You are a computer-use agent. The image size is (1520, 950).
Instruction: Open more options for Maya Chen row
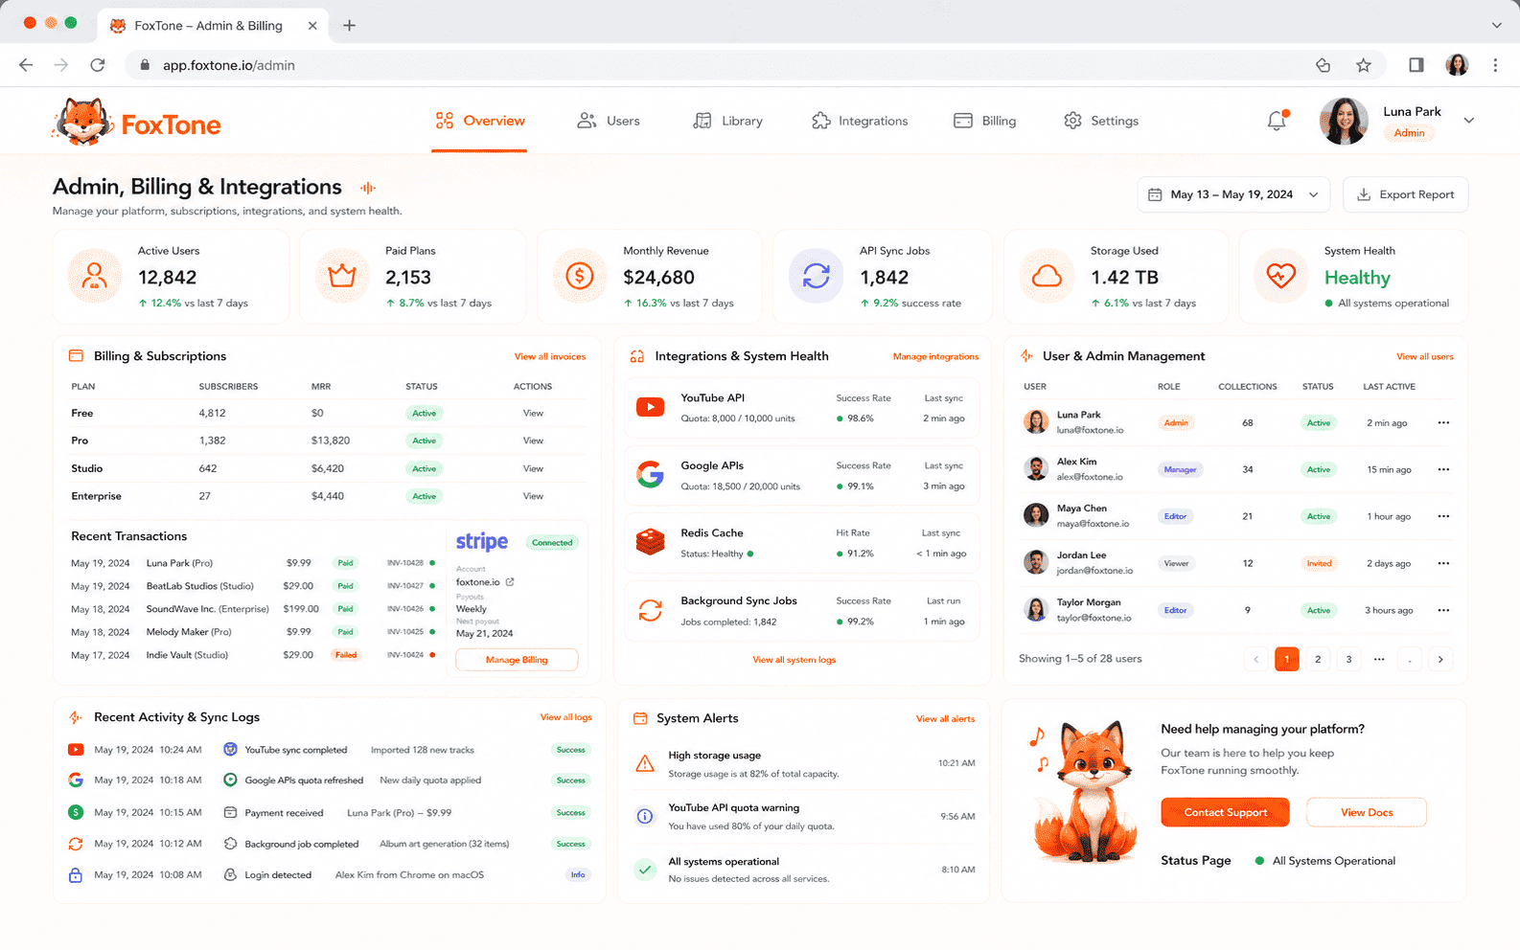1443,516
